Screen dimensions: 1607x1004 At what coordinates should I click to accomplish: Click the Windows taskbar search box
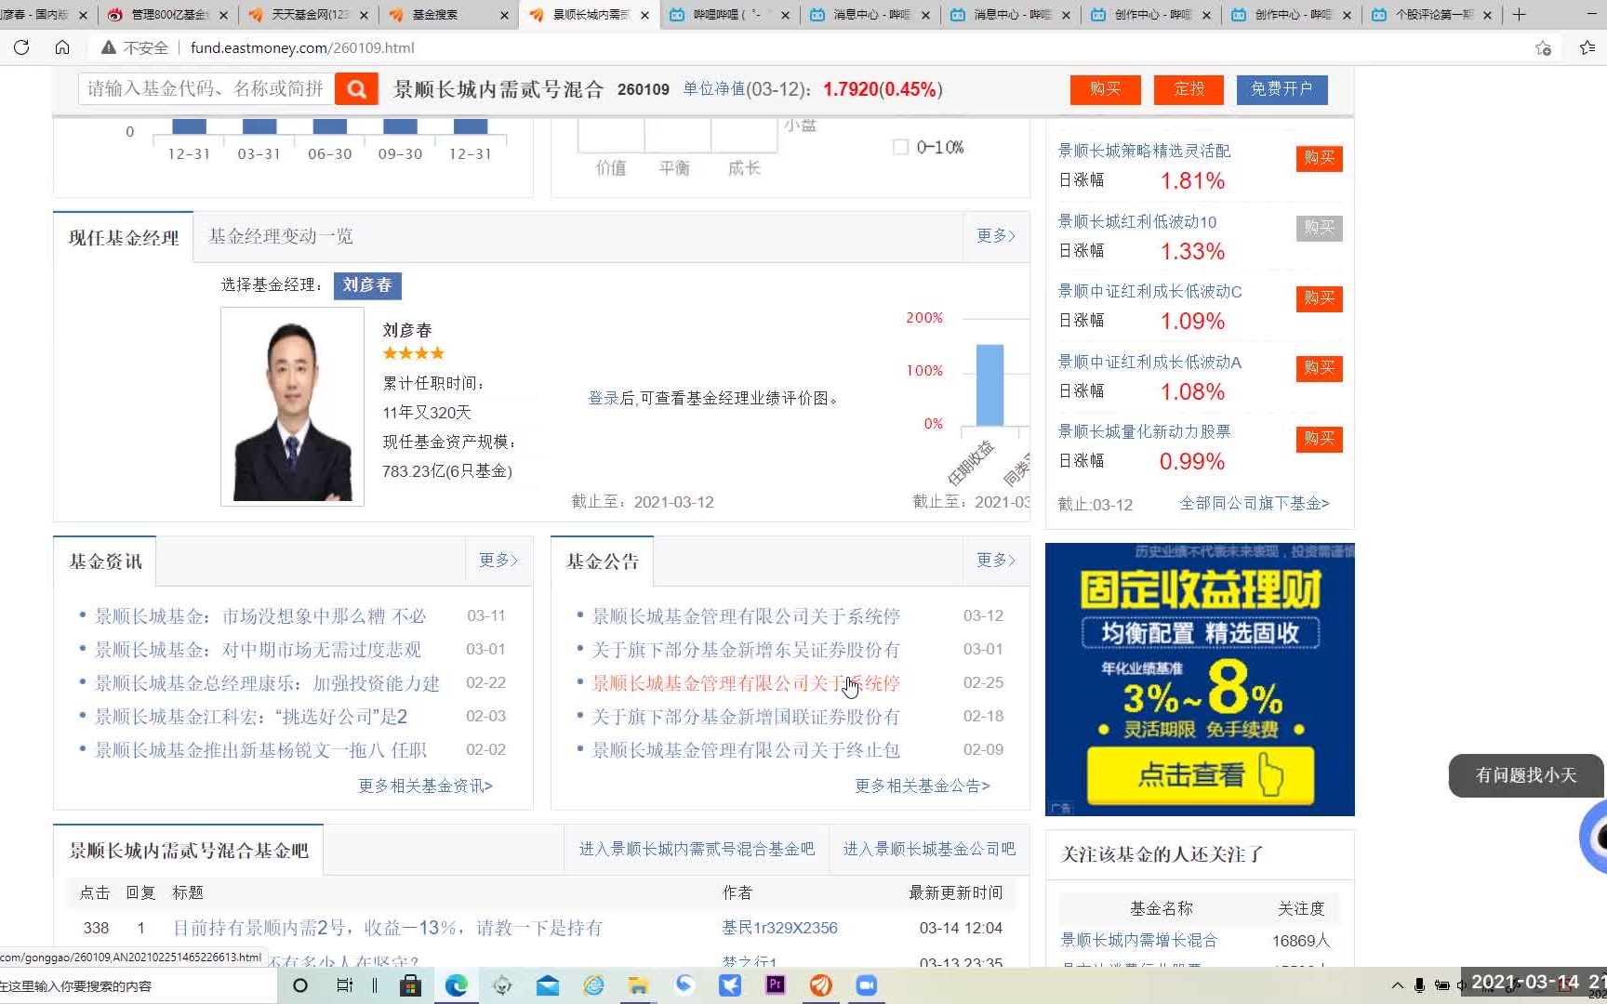pos(139,985)
